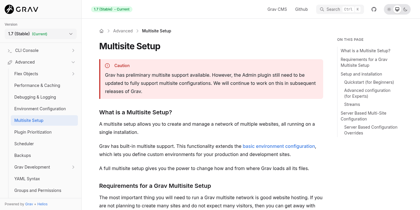Enable dark theme with the moon toggle
420x210 pixels.
(405, 9)
